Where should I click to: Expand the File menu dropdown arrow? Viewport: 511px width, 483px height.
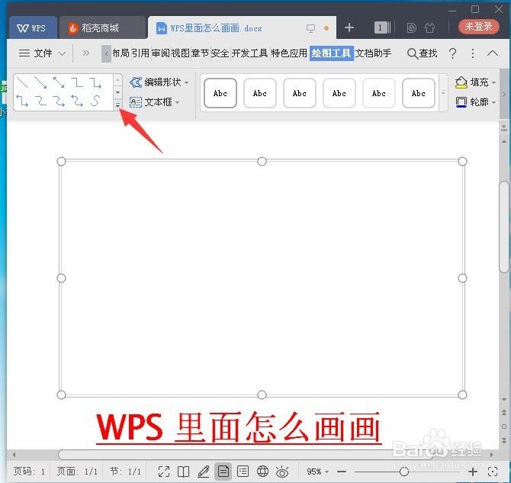(x=62, y=53)
